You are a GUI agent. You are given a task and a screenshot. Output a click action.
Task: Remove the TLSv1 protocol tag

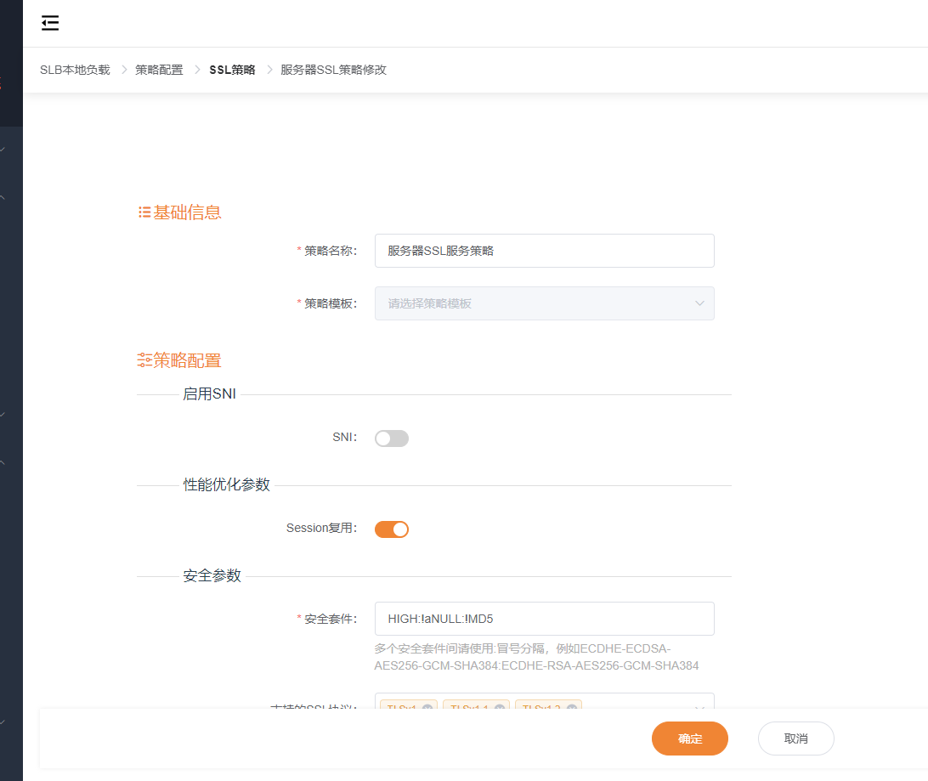[428, 709]
